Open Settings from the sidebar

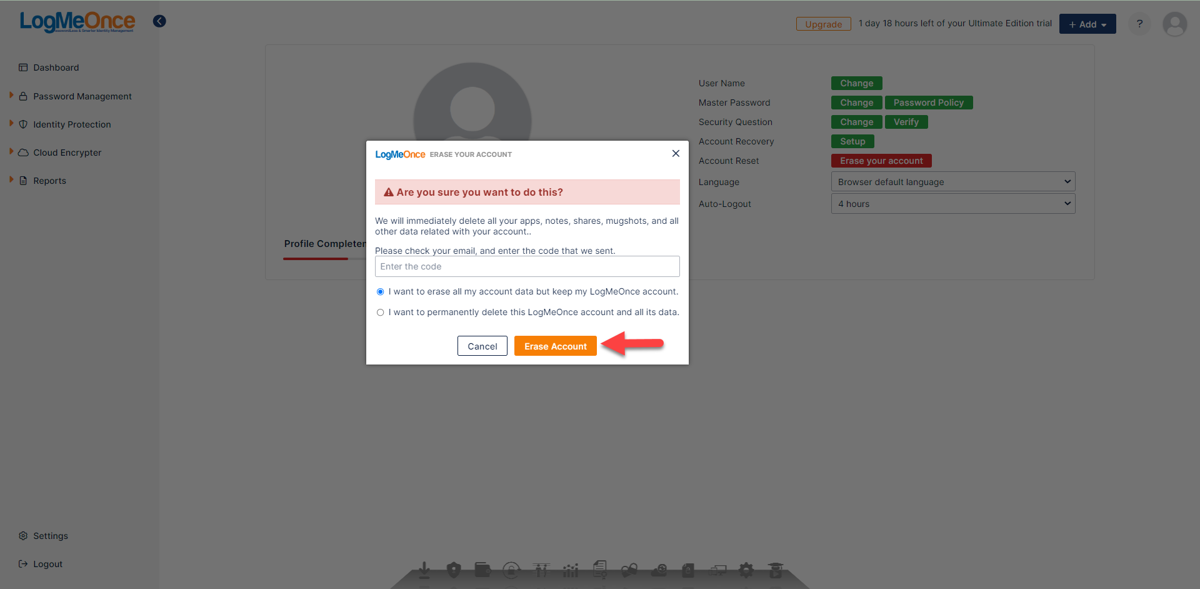coord(51,536)
